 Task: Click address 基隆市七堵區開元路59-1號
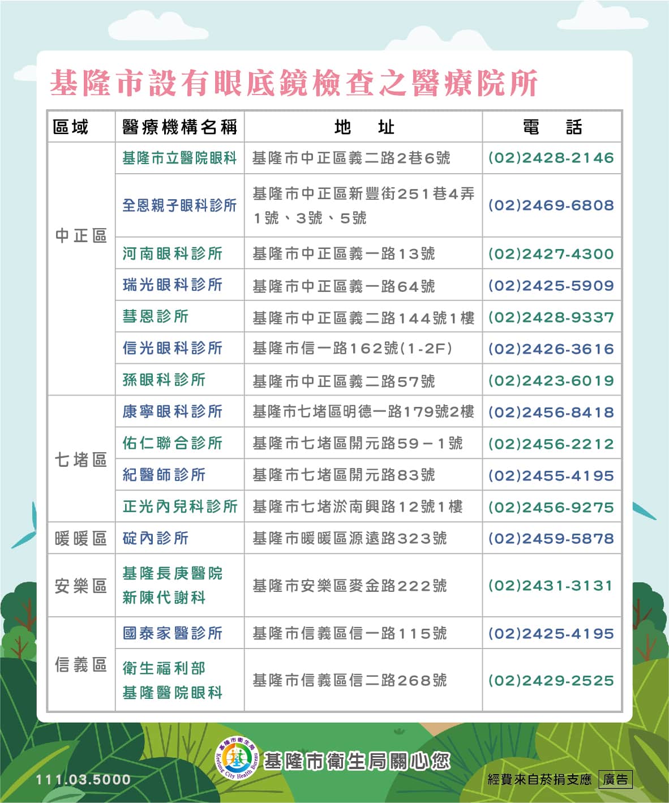click(358, 443)
